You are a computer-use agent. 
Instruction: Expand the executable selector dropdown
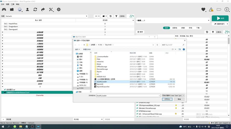coord(208,20)
